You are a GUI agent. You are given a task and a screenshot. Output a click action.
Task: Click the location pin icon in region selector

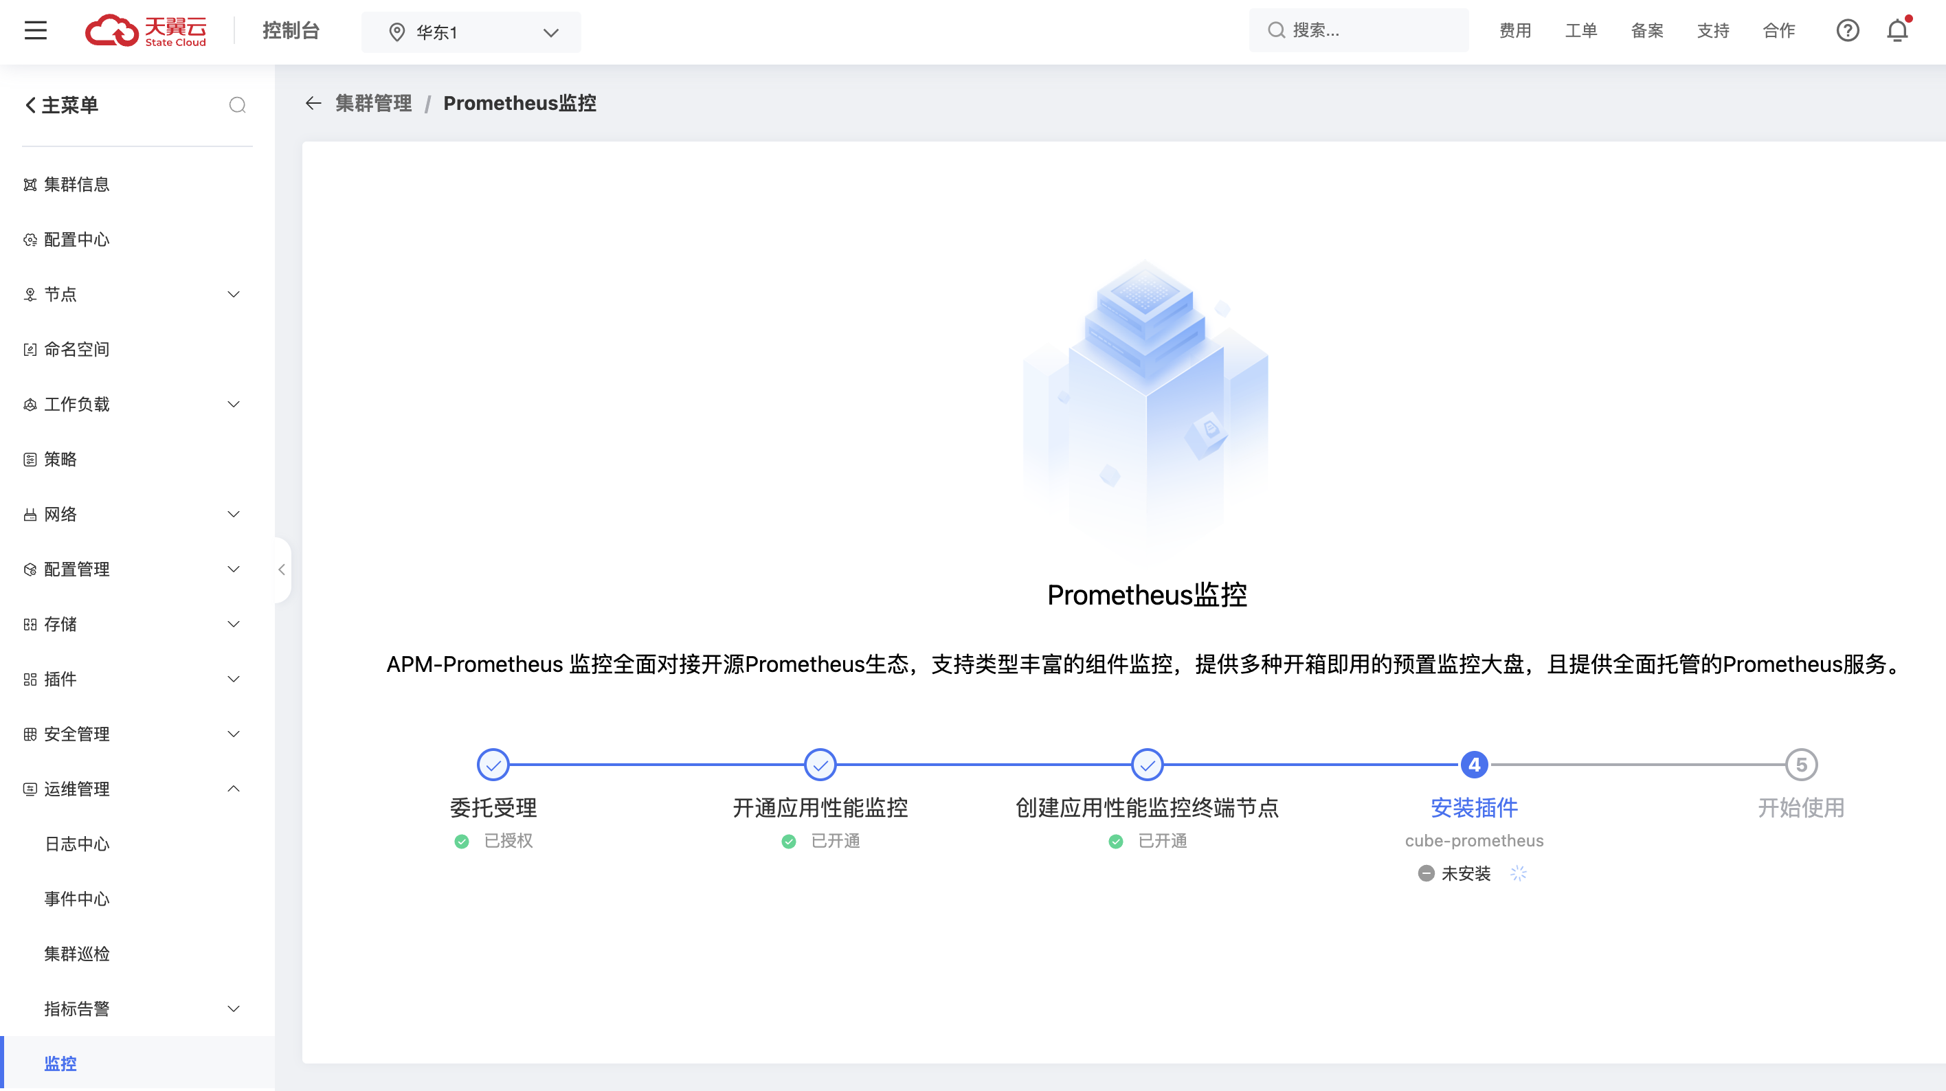pyautogui.click(x=396, y=32)
